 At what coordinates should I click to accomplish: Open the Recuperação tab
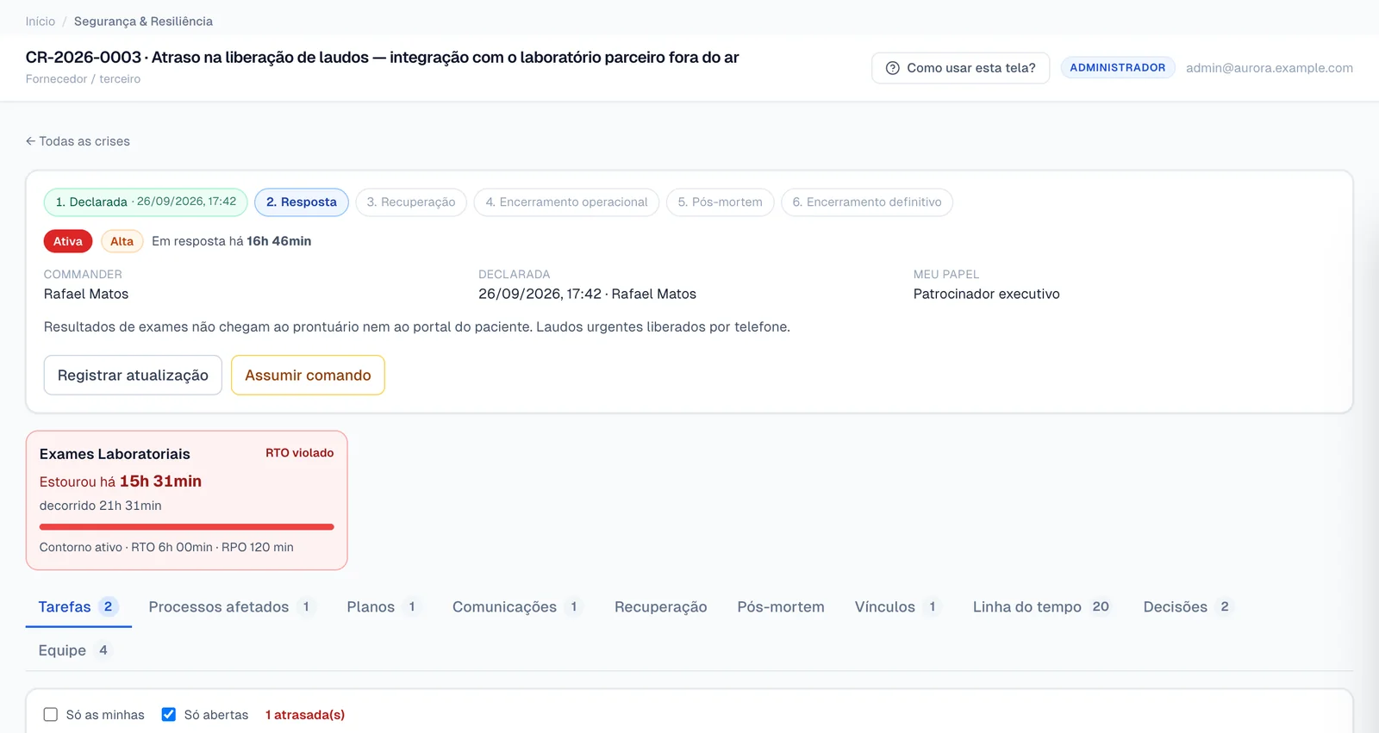660,606
